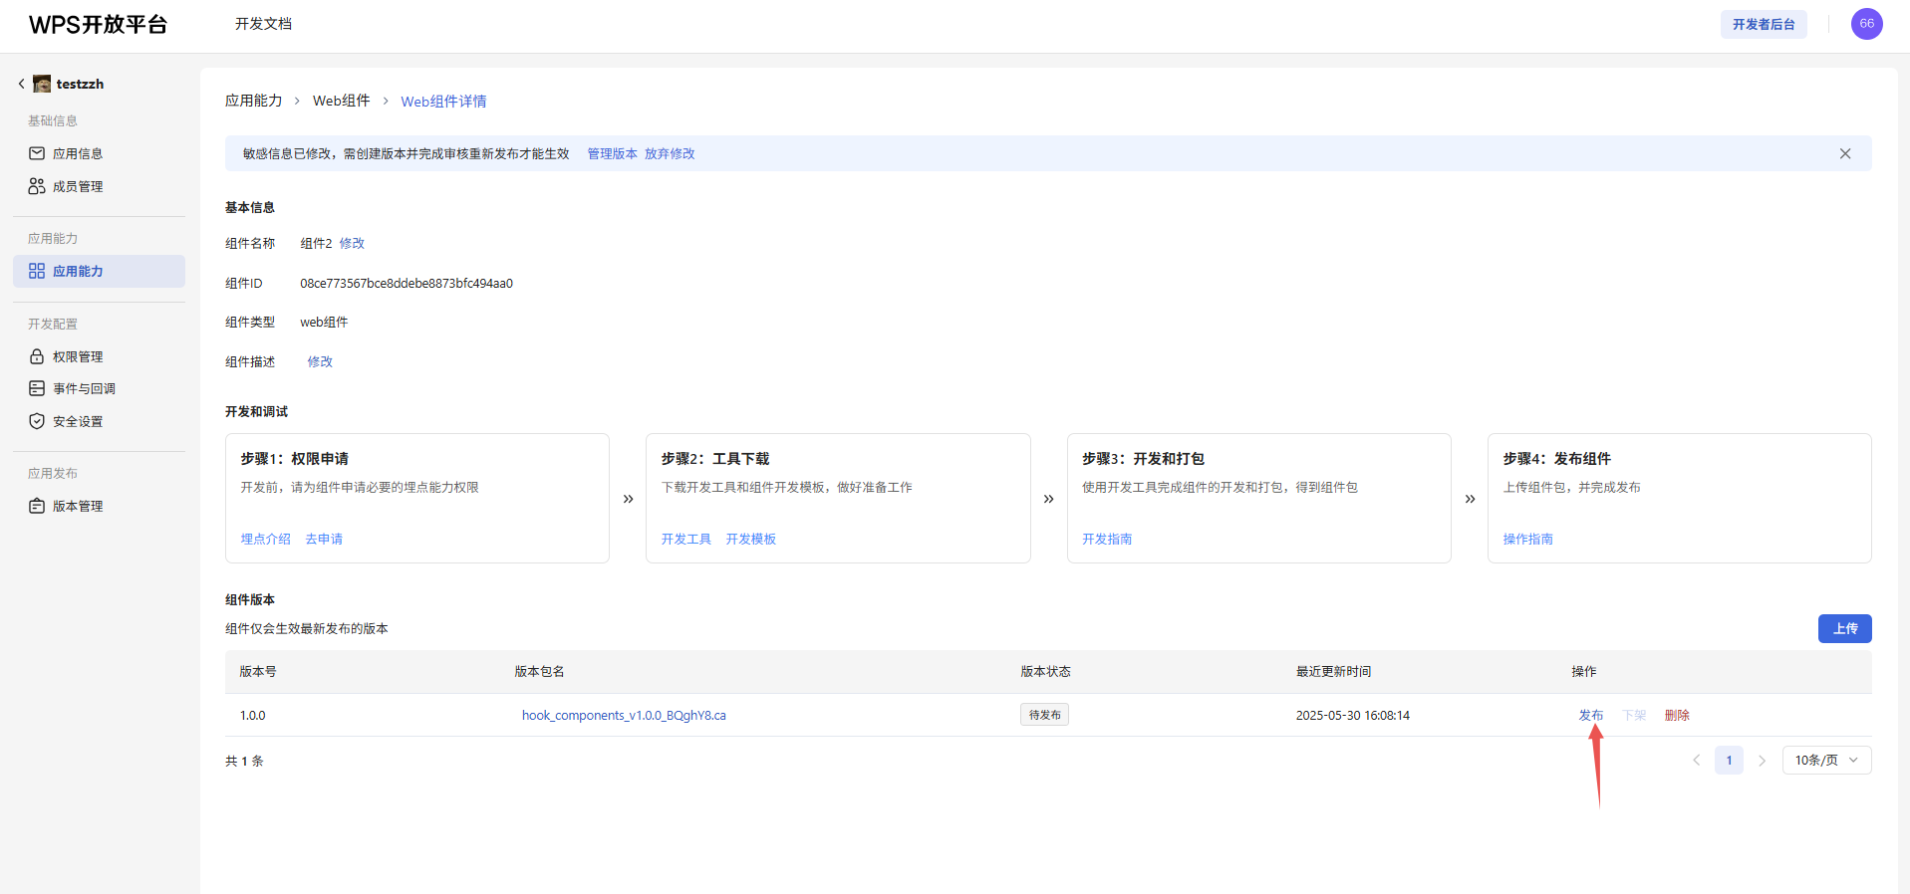Click Web组件 breadcrumb link
Viewport: 1910px width, 894px height.
341,101
